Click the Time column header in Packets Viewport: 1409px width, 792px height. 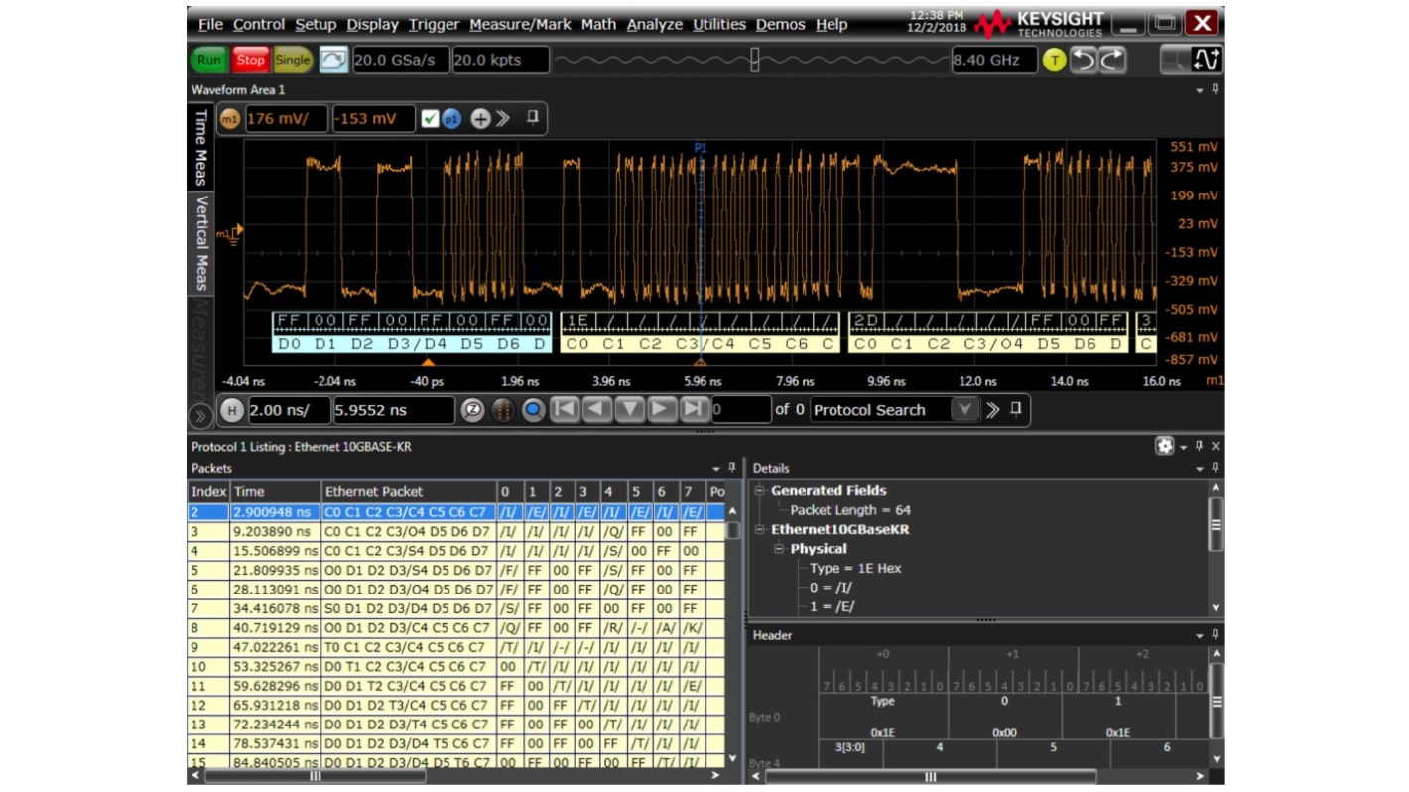pyautogui.click(x=276, y=491)
